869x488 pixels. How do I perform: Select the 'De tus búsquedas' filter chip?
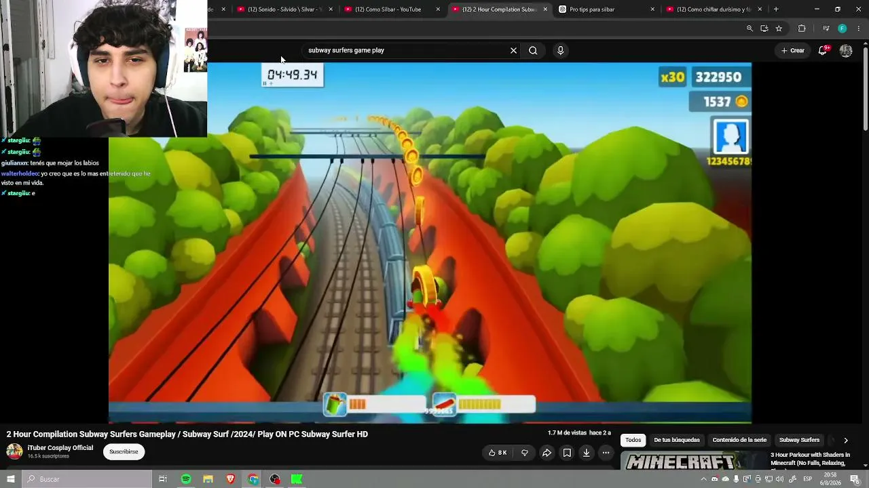click(677, 441)
